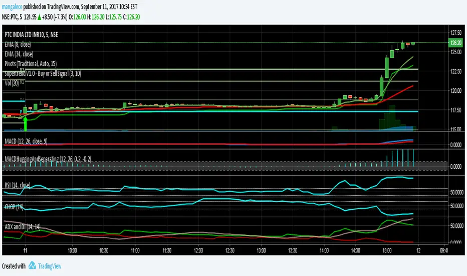Click the 13:00 time axis label
The width and height of the screenshot is (467, 276).
pyautogui.click(x=261, y=250)
